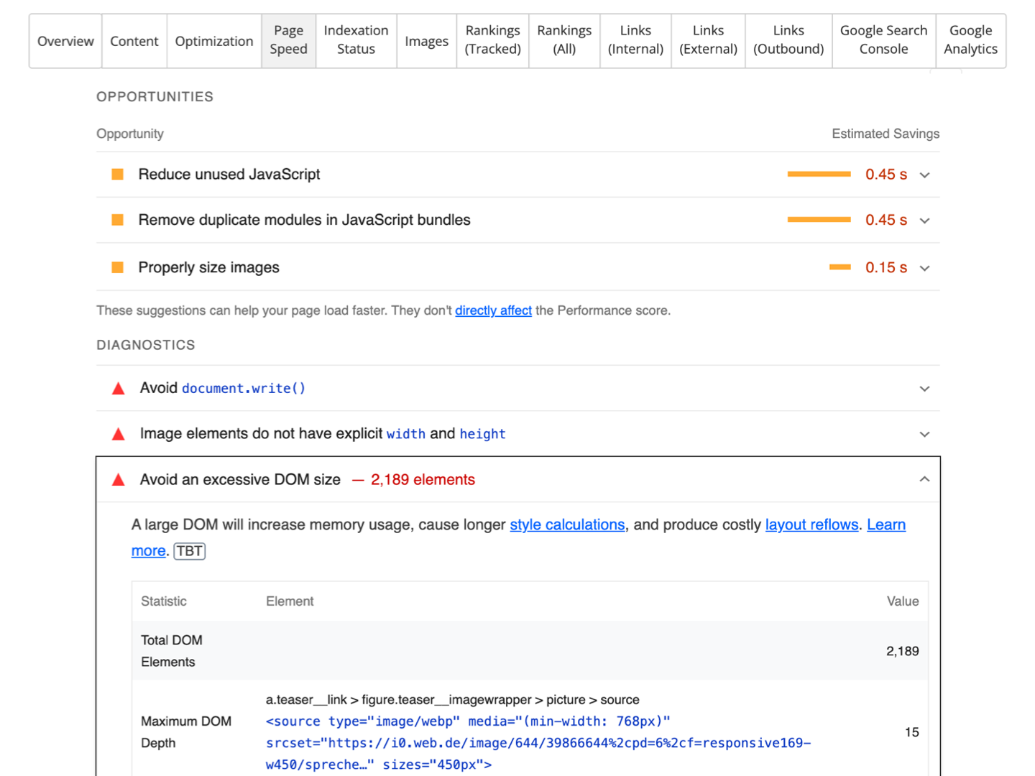1035x776 pixels.
Task: Click orange square icon beside Properly size images
Action: [x=118, y=268]
